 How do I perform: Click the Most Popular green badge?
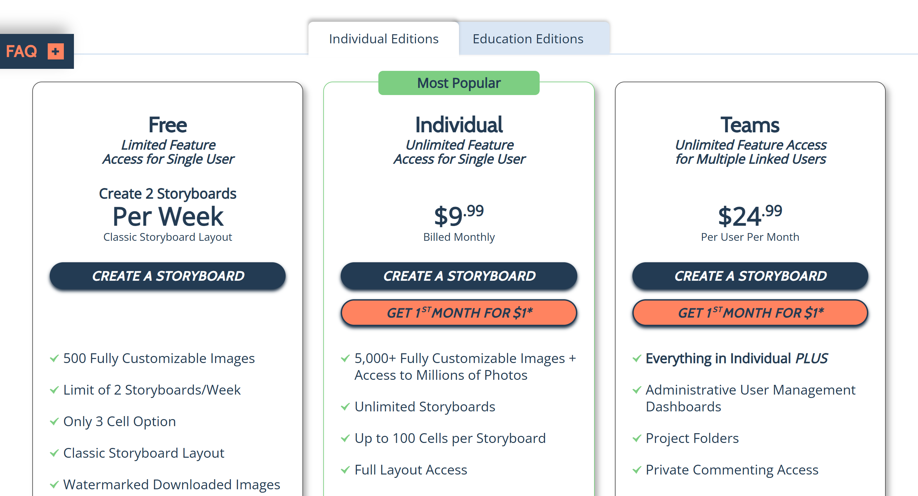(459, 83)
